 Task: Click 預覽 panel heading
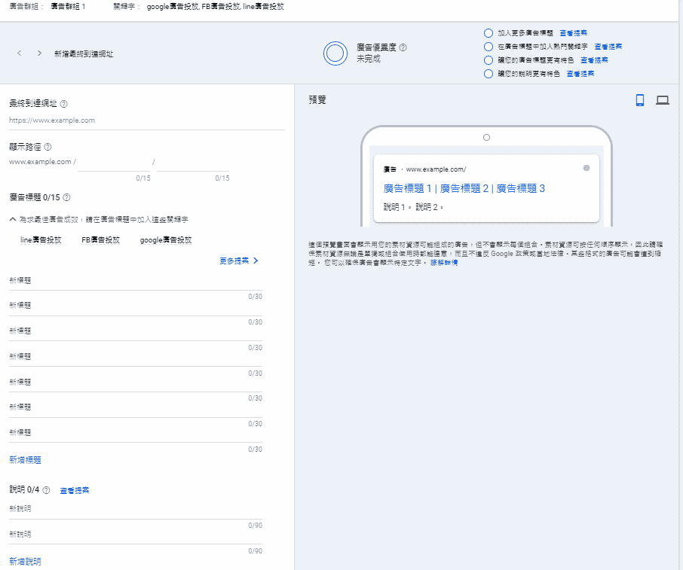pos(317,100)
